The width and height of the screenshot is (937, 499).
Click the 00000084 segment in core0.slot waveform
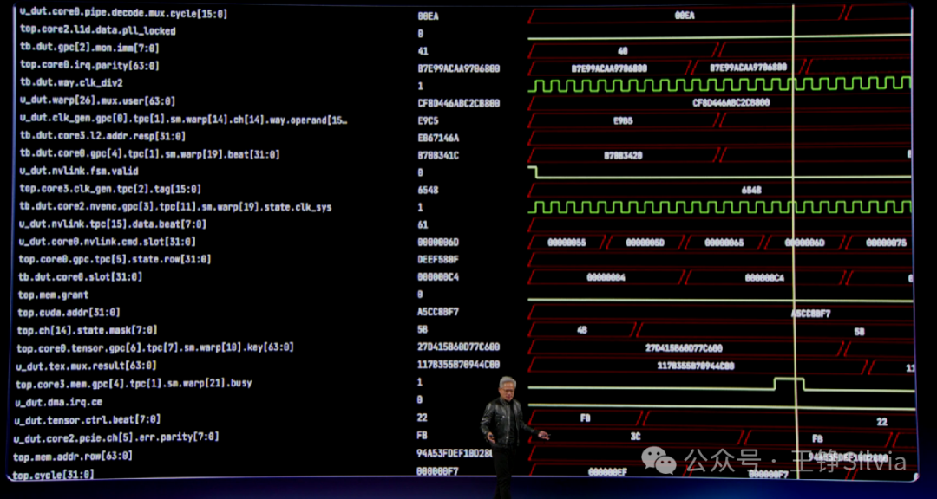[606, 277]
